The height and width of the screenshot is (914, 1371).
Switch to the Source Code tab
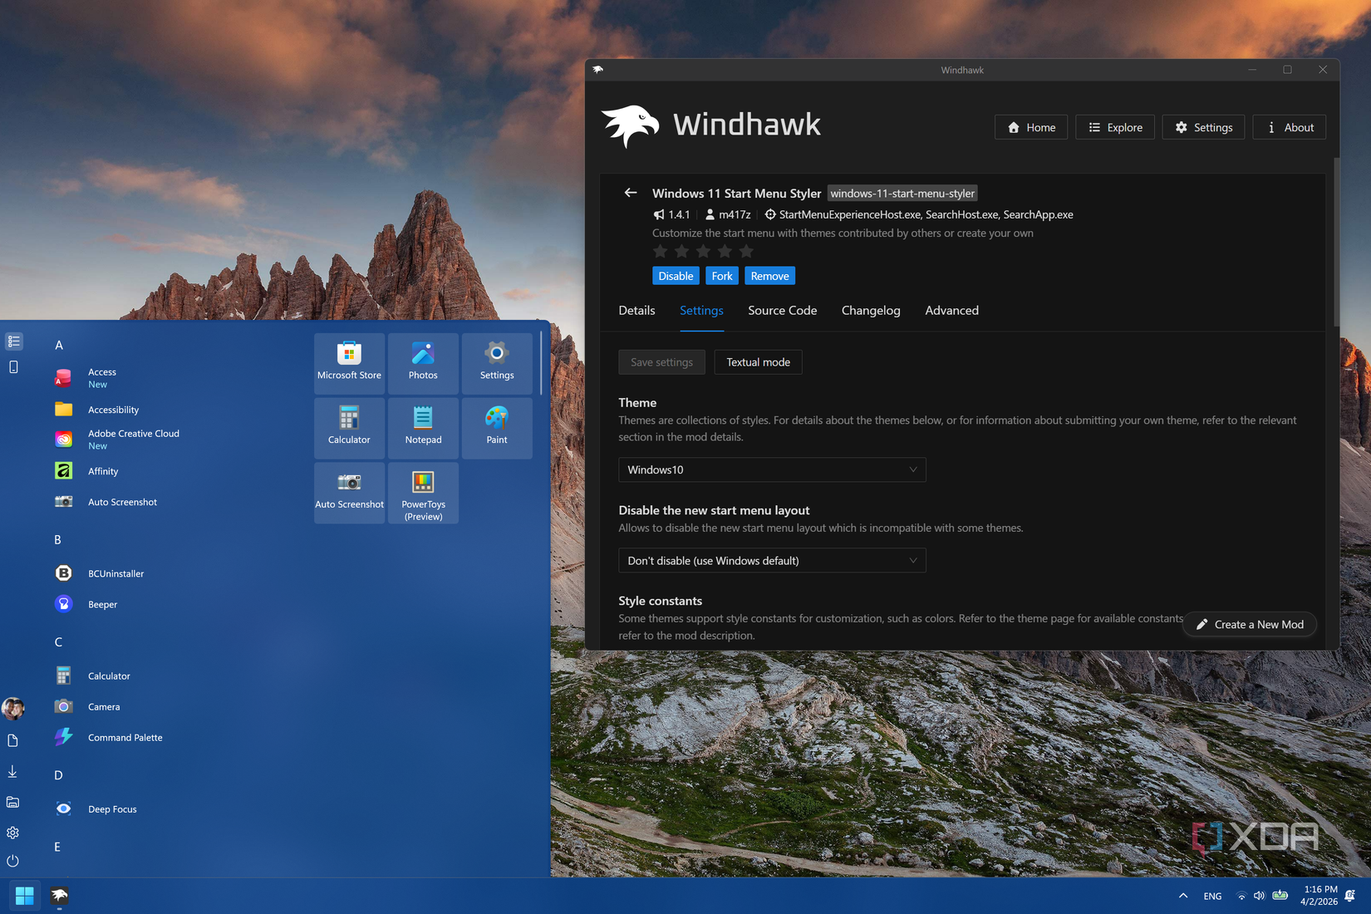coord(782,311)
